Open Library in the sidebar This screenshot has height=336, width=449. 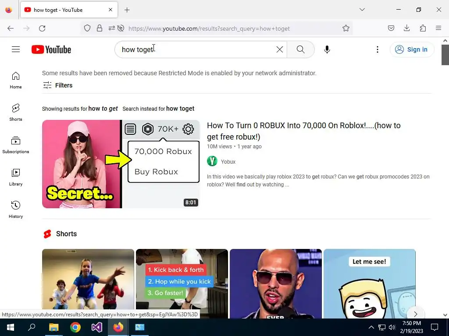16,178
